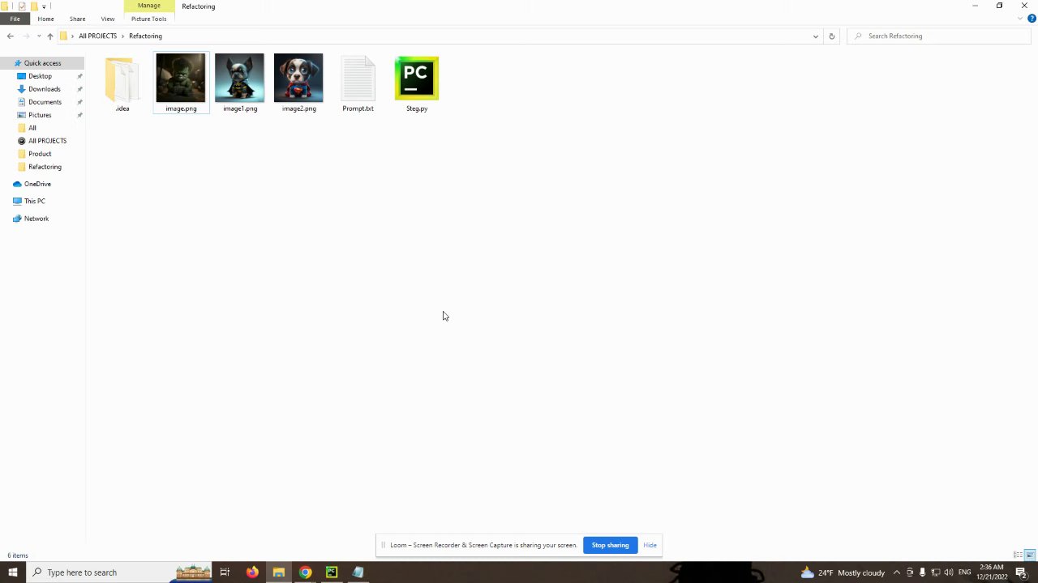The width and height of the screenshot is (1038, 583).
Task: Open Task View on the taskbar
Action: [x=225, y=572]
